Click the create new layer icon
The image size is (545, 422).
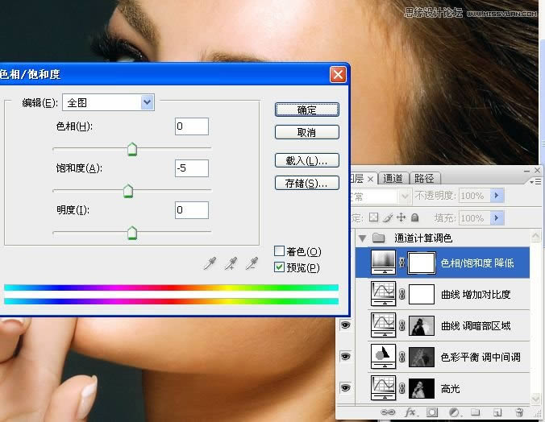coord(497,413)
